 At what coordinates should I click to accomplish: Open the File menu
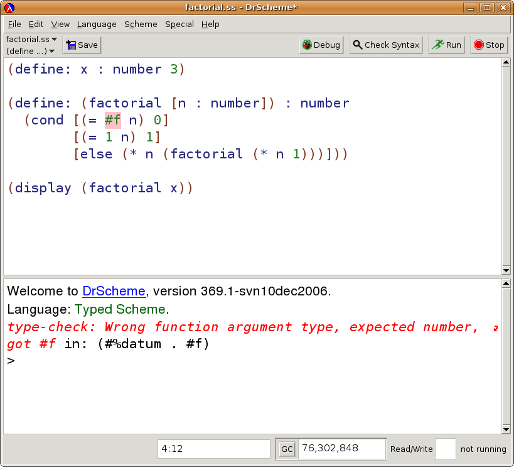[x=14, y=24]
